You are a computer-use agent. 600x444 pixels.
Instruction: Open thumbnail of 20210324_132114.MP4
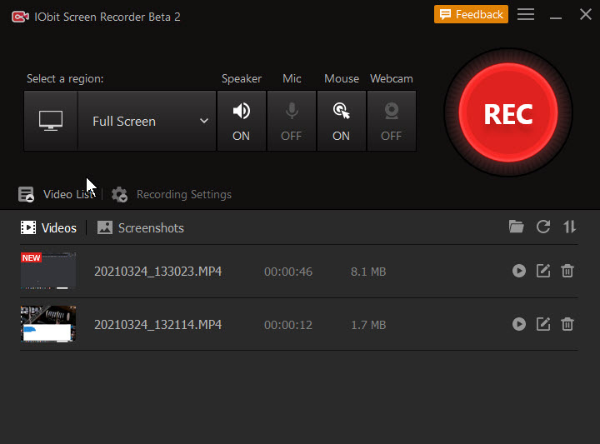pos(48,324)
